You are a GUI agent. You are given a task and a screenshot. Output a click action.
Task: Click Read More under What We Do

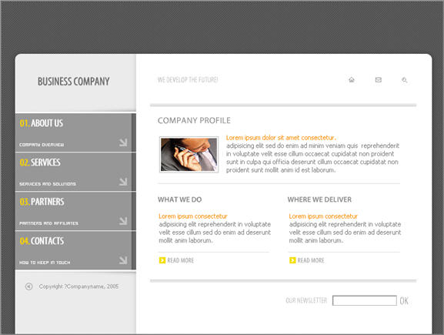pos(181,260)
